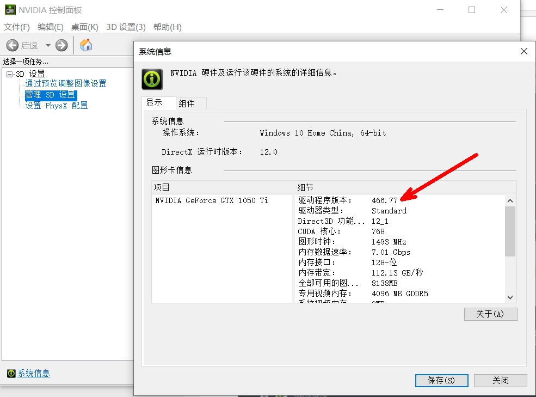Screen dimensions: 536x397
Task: Click the Windows 10 Home China OS text
Action: 323,133
